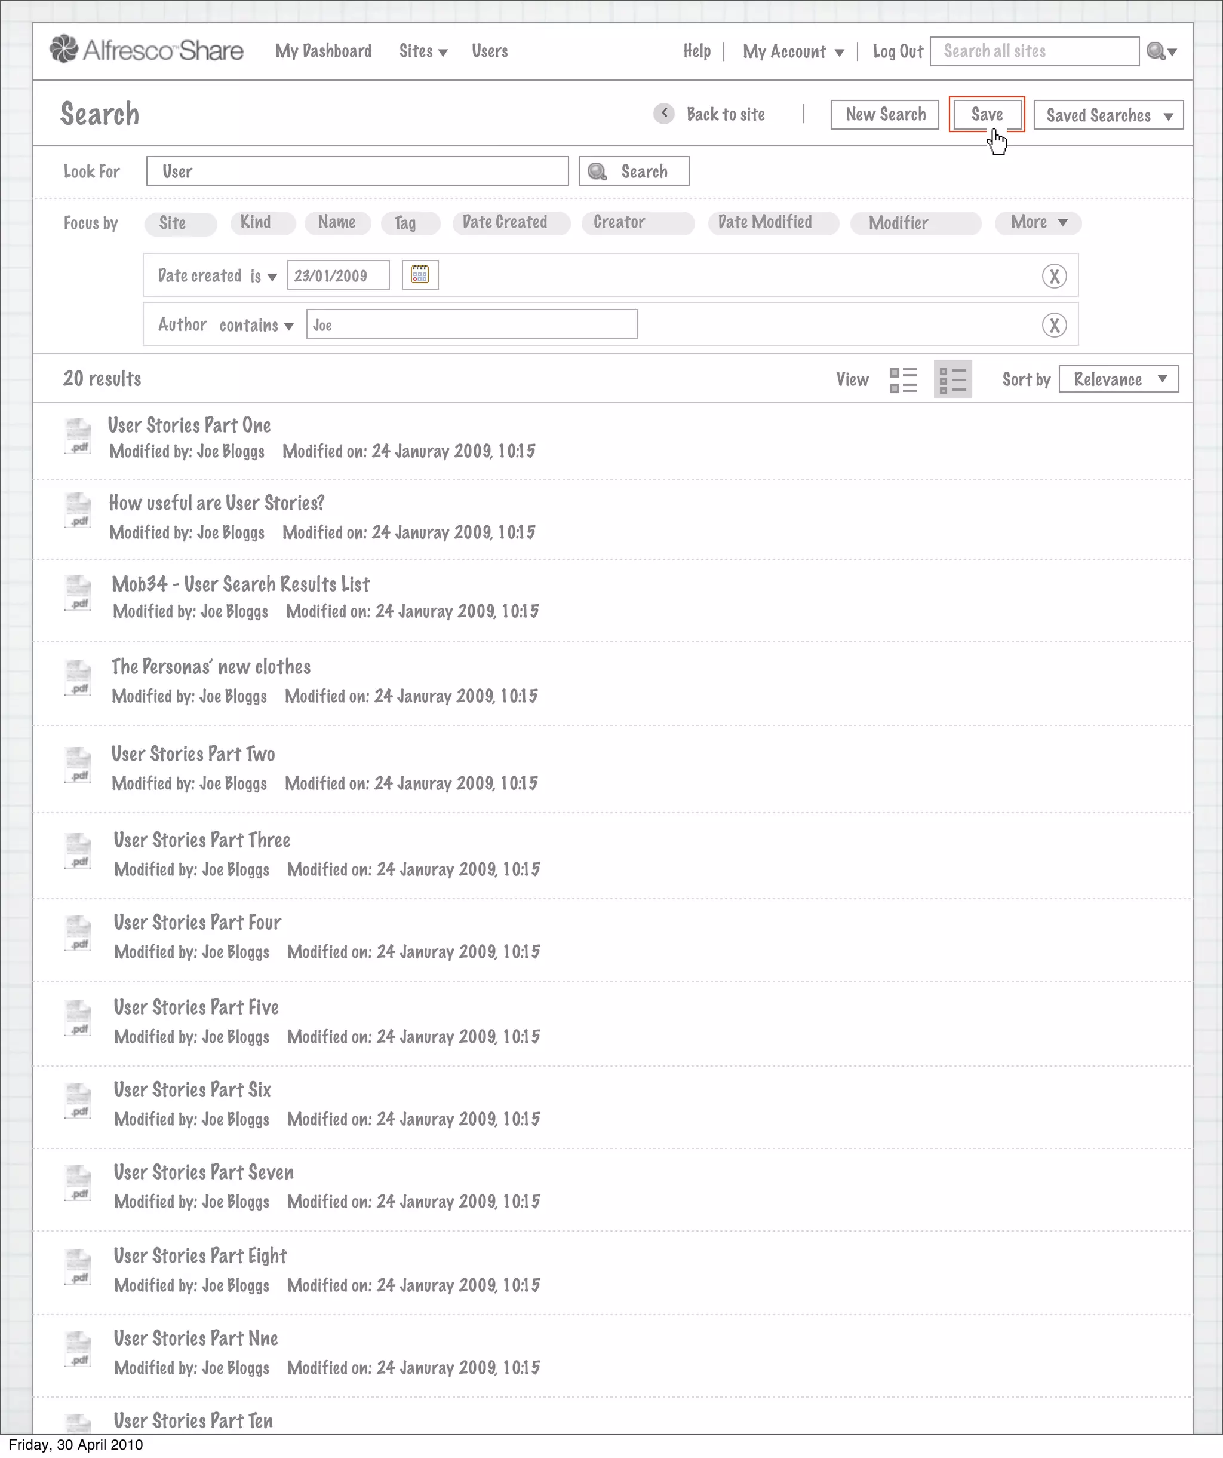Click the Save button
The height and width of the screenshot is (1458, 1223).
click(987, 115)
